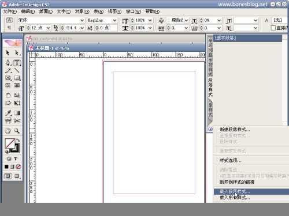289x216 pixels.
Task: Select the Rectangle shape tool
Action: (17, 78)
